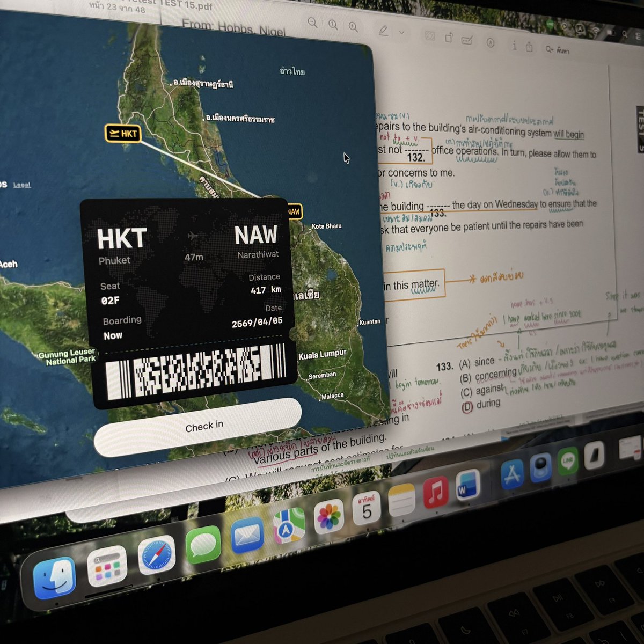The height and width of the screenshot is (644, 644).
Task: Click Malacca label on the map
Action: 332,396
